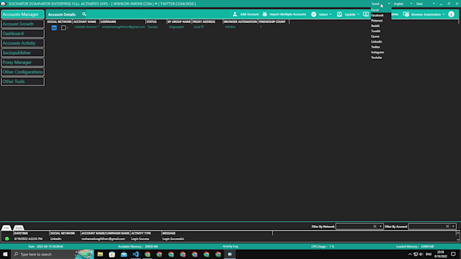Click the scrollbar of the activity log table
Viewport: 461px width, 259px height.
point(458,236)
